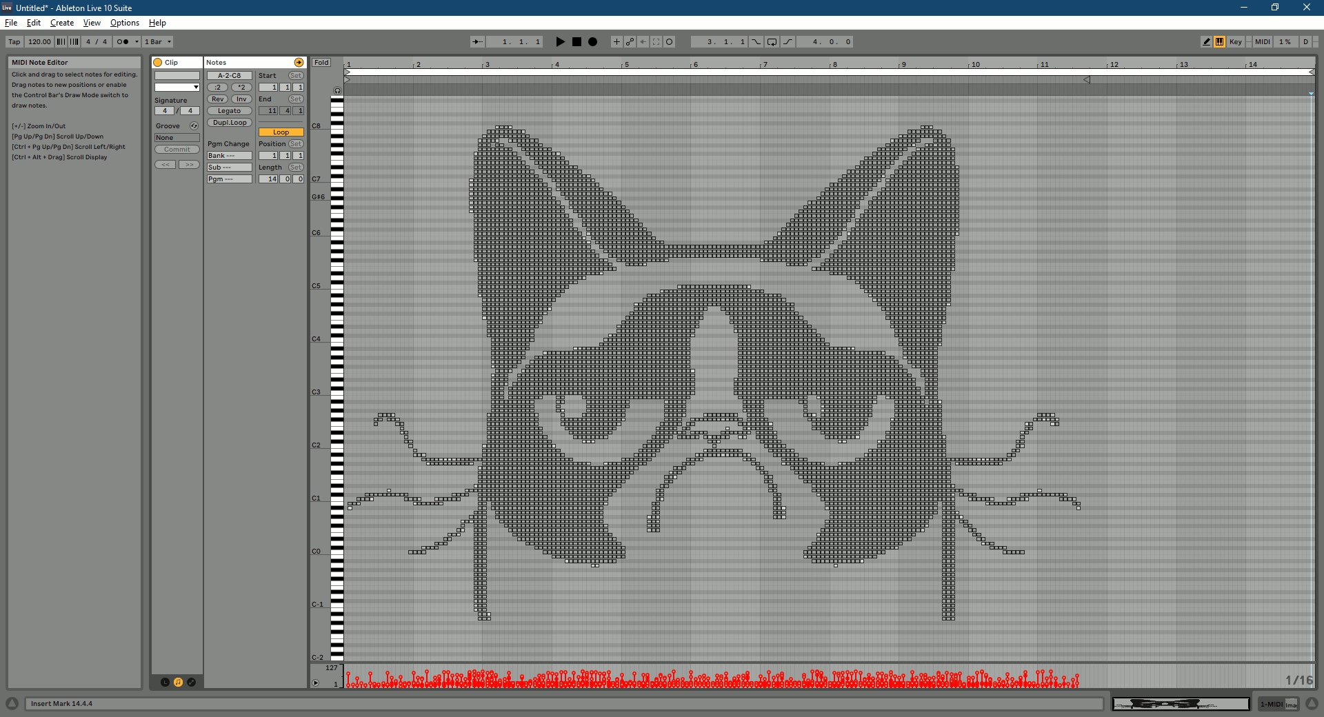
Task: Open the Groove chooser showing None
Action: point(177,138)
